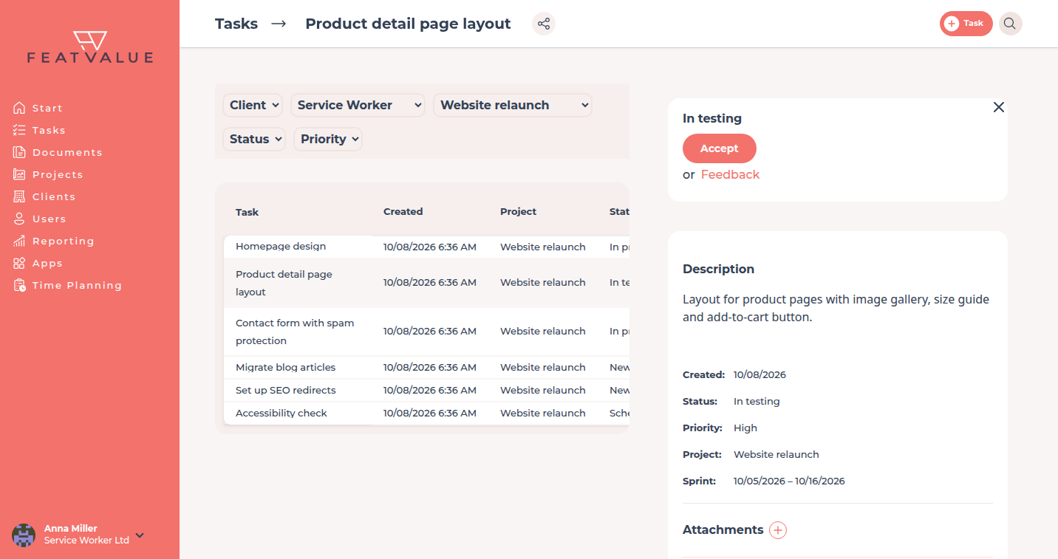Click the Feedback link
Screen dimensions: 1058x559
730,174
